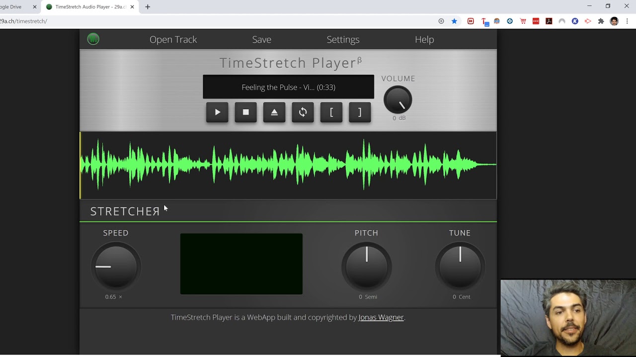Click the Pitch knob
Screen dimensions: 636x357
367,266
